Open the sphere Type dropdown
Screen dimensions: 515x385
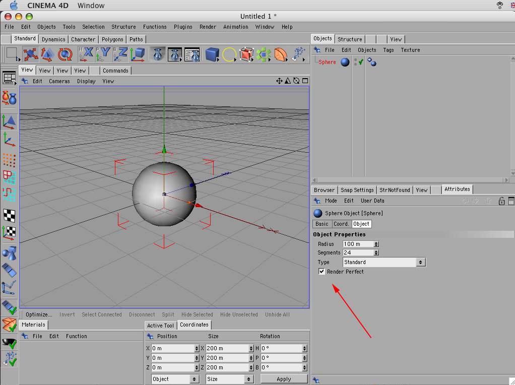pyautogui.click(x=384, y=262)
